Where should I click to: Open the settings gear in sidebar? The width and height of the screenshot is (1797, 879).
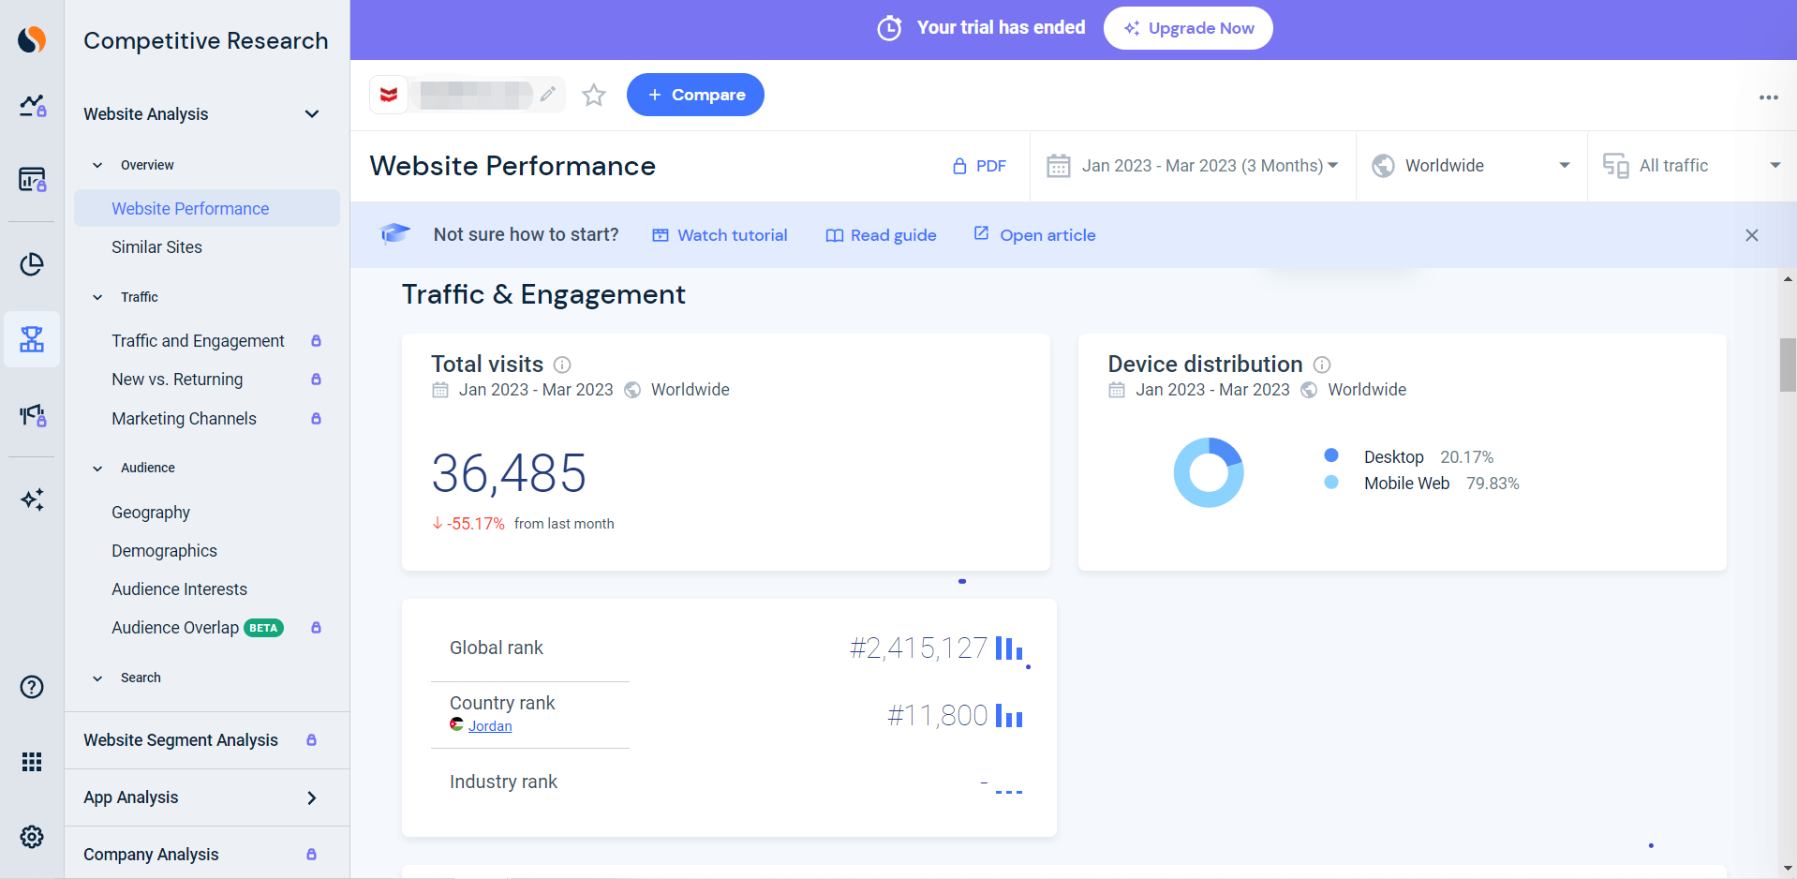(32, 837)
